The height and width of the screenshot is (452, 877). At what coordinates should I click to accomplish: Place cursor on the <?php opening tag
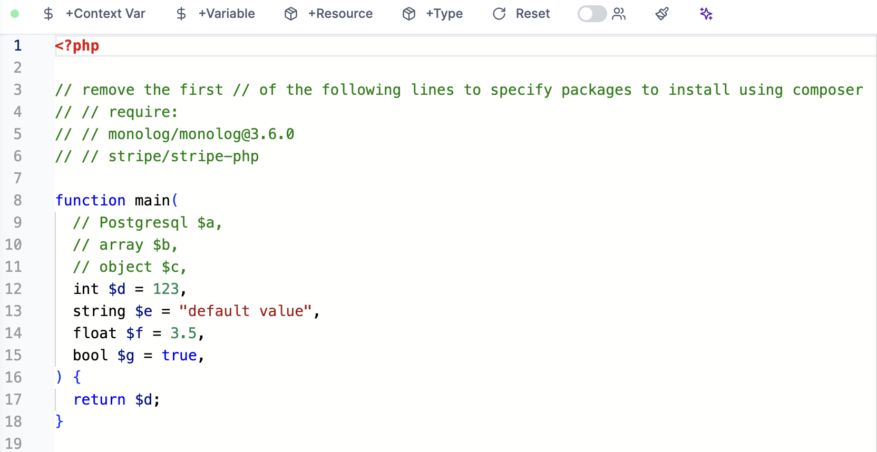[77, 46]
